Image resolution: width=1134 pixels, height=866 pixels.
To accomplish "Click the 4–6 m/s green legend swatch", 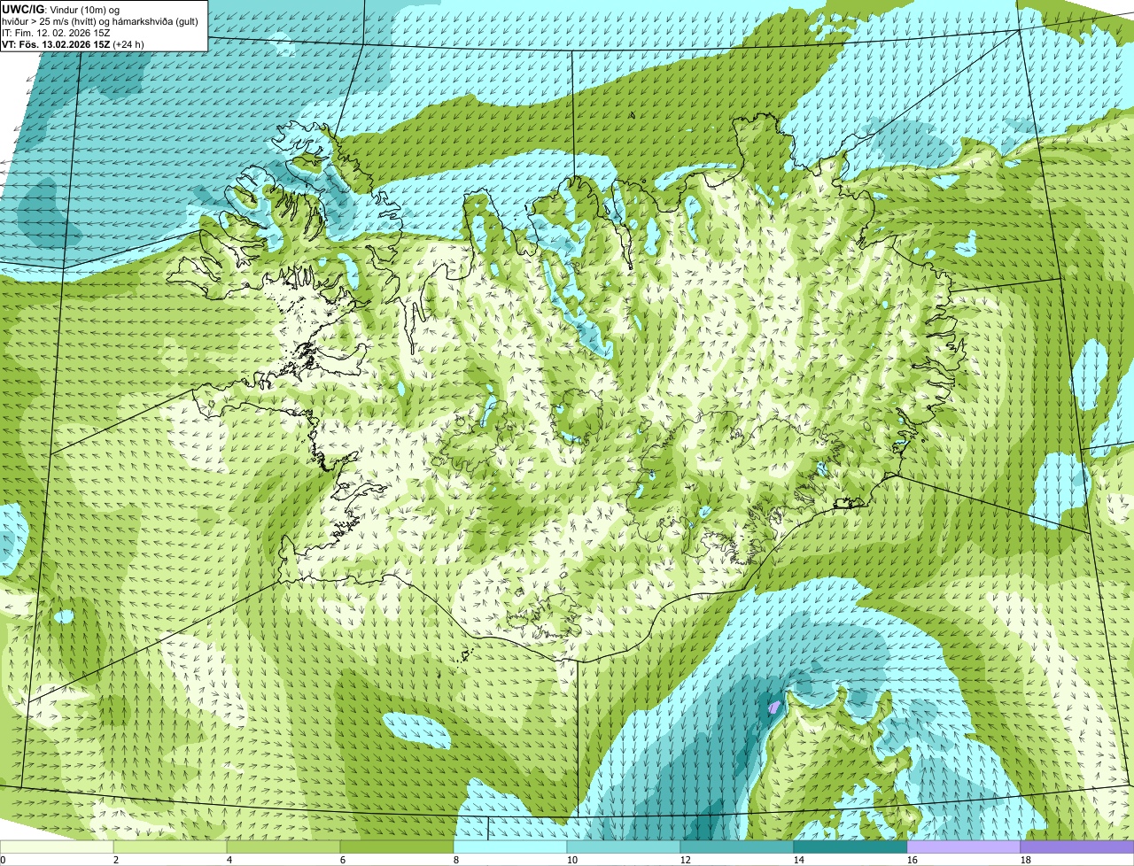I will (283, 847).
